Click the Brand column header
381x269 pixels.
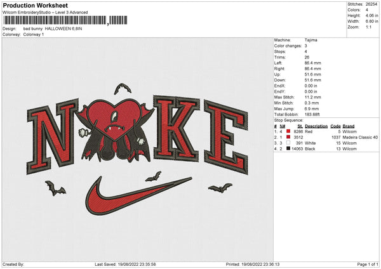point(349,126)
